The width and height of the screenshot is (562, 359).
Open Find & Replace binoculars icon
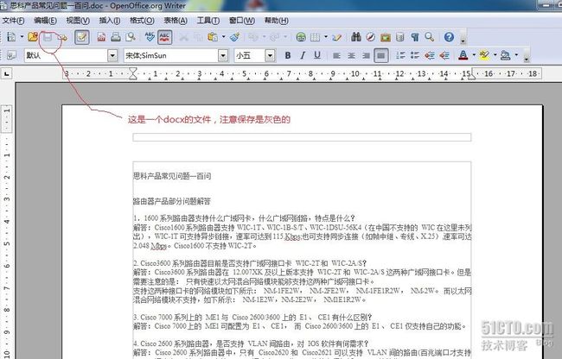pos(356,37)
